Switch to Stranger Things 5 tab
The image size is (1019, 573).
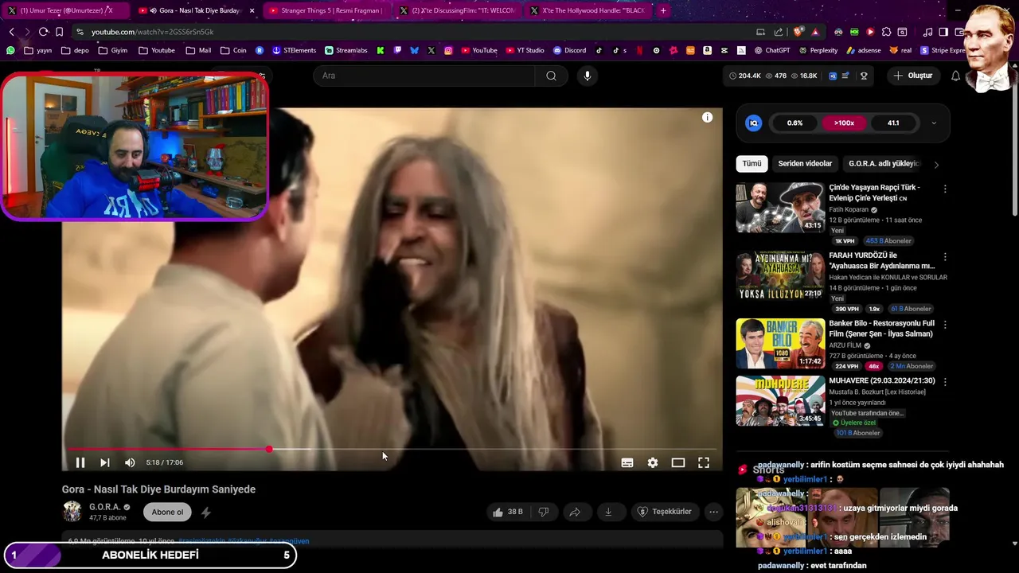[325, 10]
